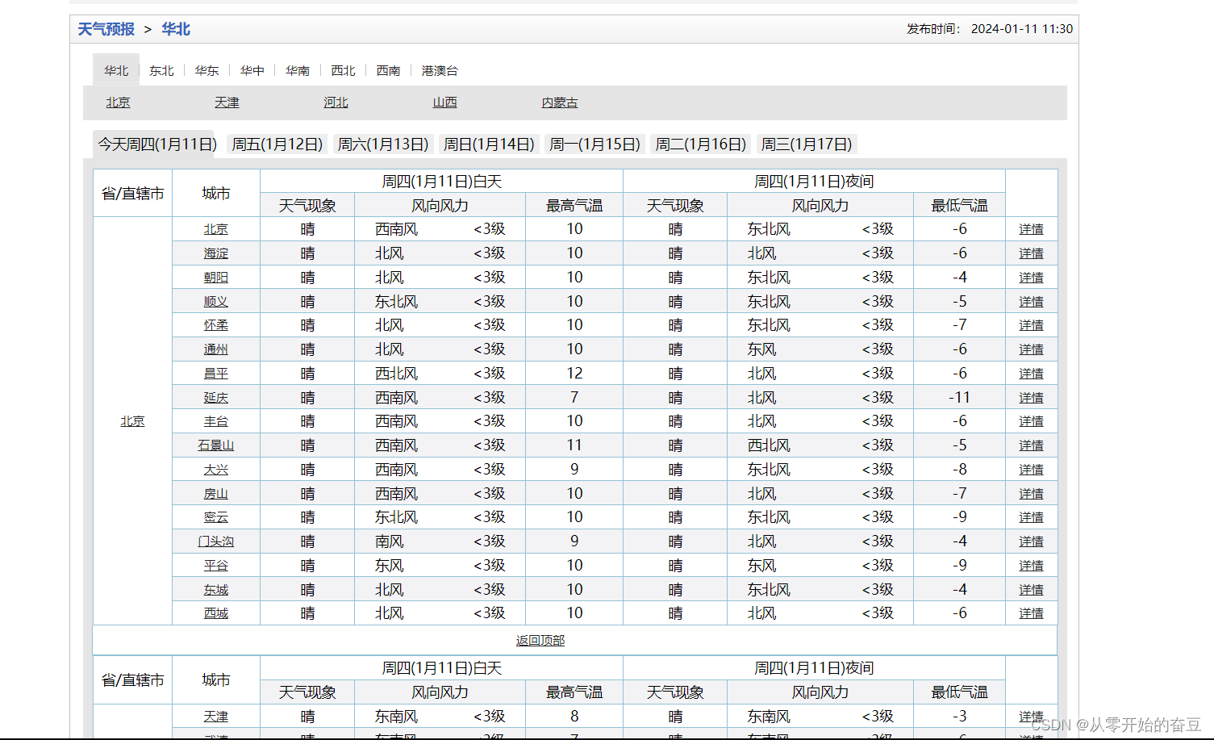Open the 大兴 city link

click(x=215, y=470)
